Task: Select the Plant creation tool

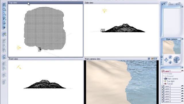Action: tap(4, 18)
